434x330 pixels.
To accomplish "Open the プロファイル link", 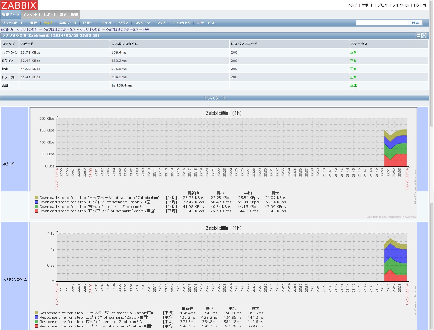I will click(x=401, y=5).
